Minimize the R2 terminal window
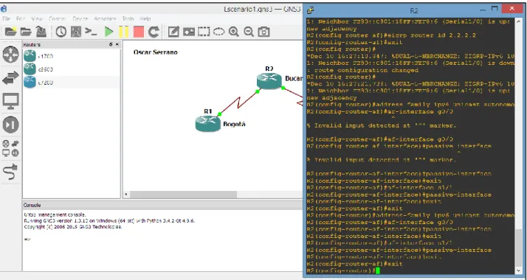This screenshot has height=280, width=527. [x=482, y=10]
